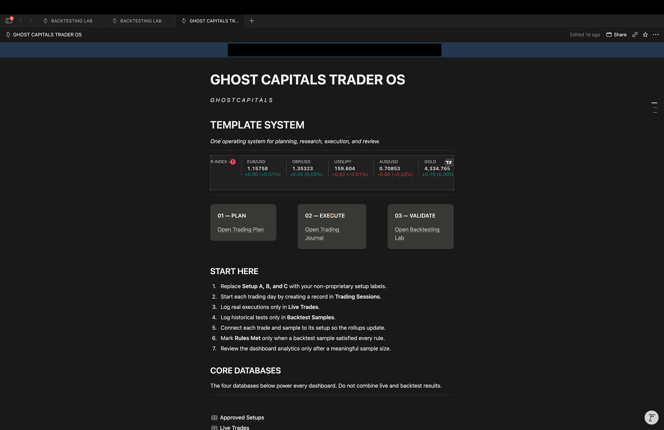Click the TEMPLATE SYSTEM heading
The width and height of the screenshot is (664, 430).
point(257,125)
